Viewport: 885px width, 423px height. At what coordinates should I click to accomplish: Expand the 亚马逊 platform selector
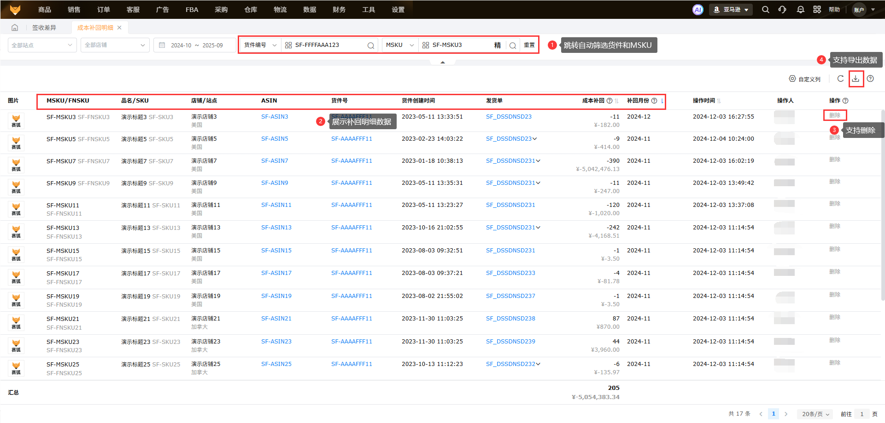[x=731, y=10]
